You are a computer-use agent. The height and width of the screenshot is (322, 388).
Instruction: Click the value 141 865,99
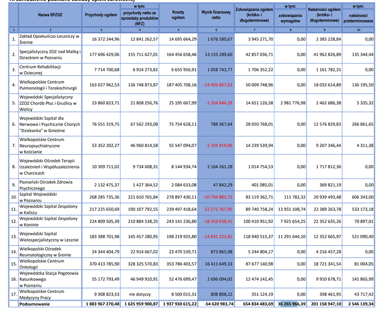362,279
